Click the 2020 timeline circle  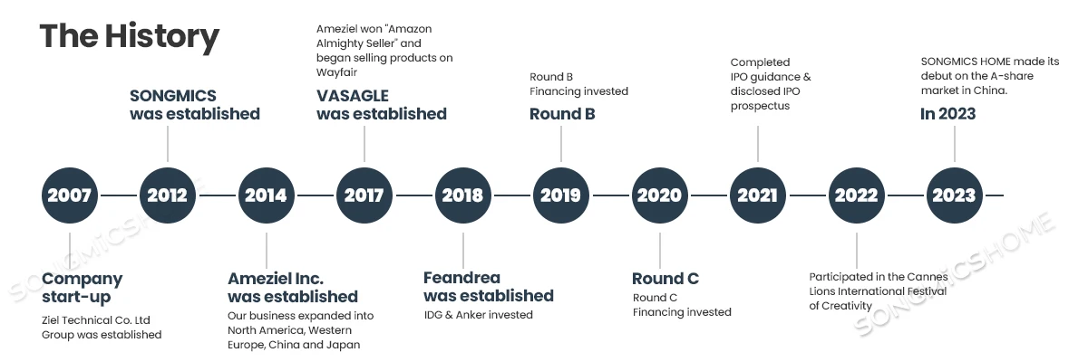(x=660, y=195)
